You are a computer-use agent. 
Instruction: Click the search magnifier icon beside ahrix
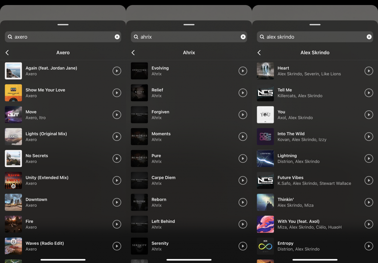[x=136, y=37]
